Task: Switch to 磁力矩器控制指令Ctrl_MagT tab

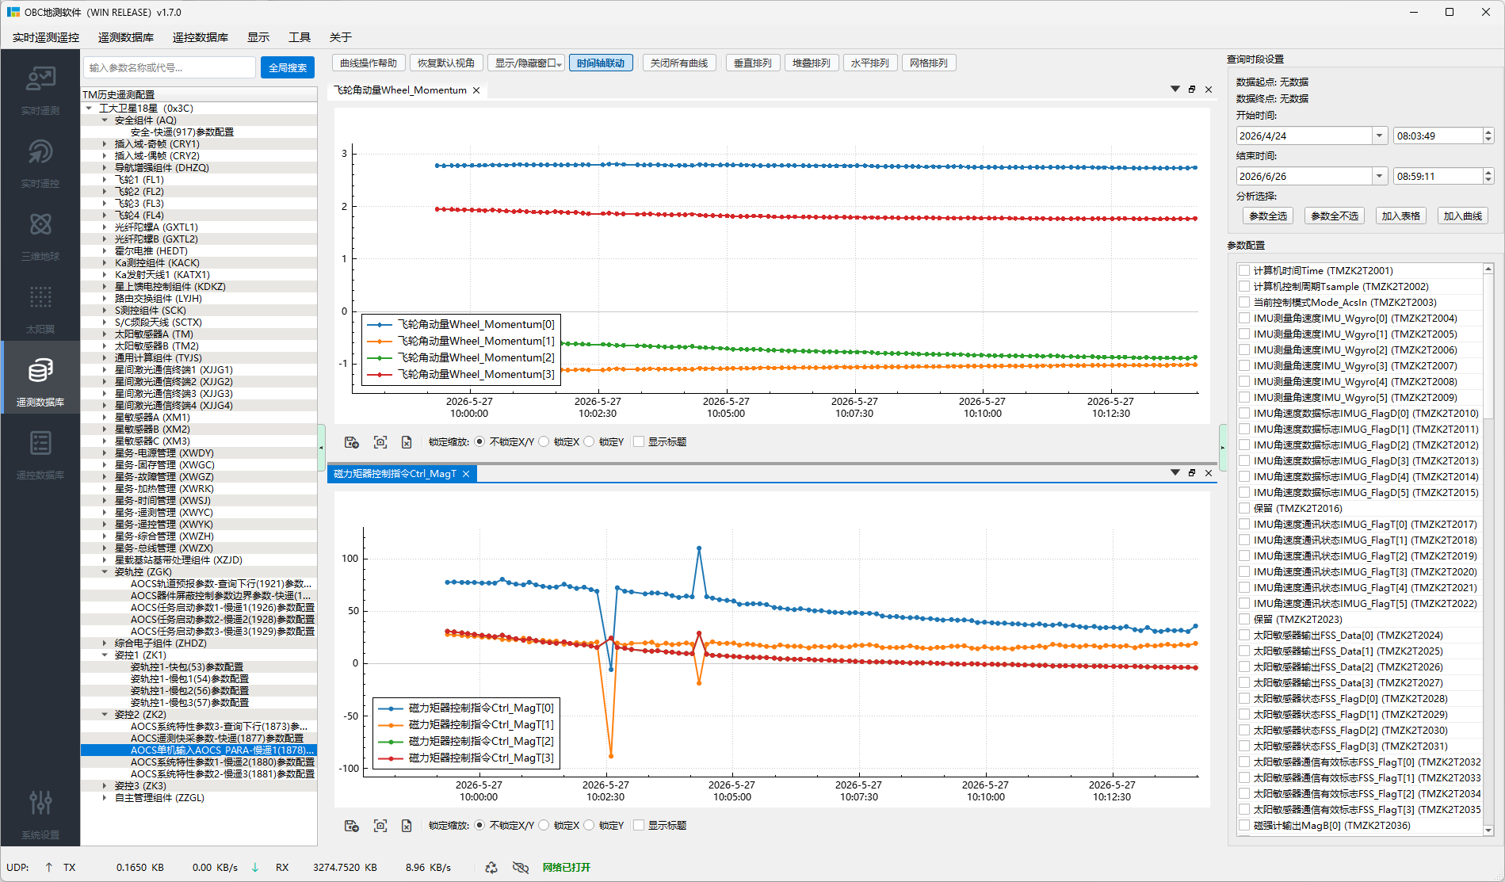Action: pyautogui.click(x=395, y=474)
